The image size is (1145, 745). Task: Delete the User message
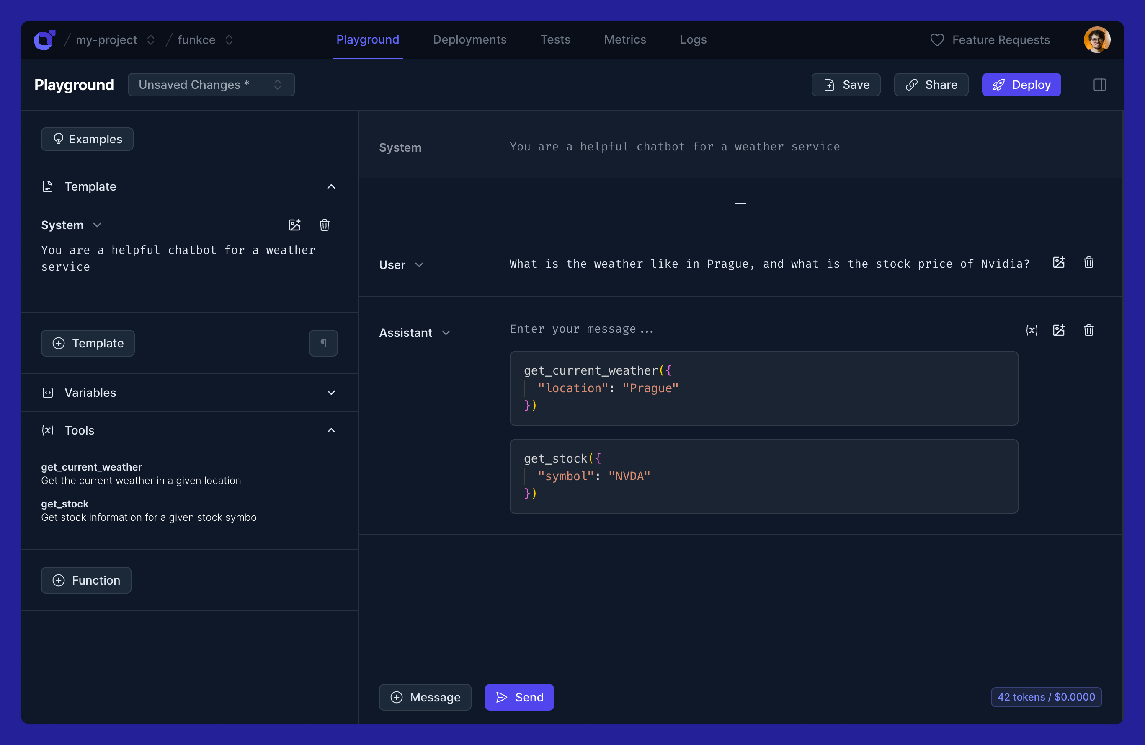(1089, 262)
